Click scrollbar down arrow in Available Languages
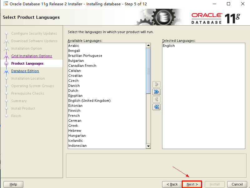 tap(148, 146)
